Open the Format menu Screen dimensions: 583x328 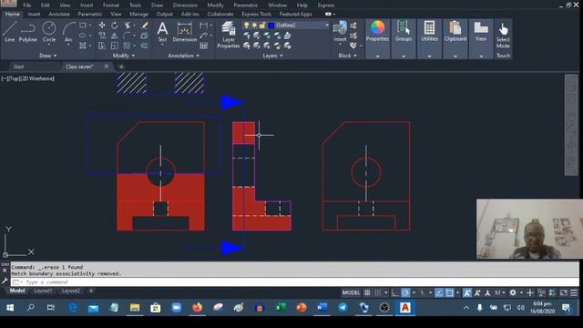coord(111,5)
